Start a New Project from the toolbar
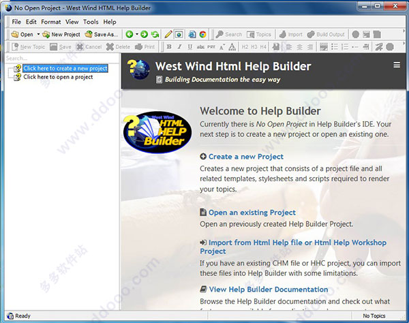This screenshot has height=323, width=409. pos(61,34)
